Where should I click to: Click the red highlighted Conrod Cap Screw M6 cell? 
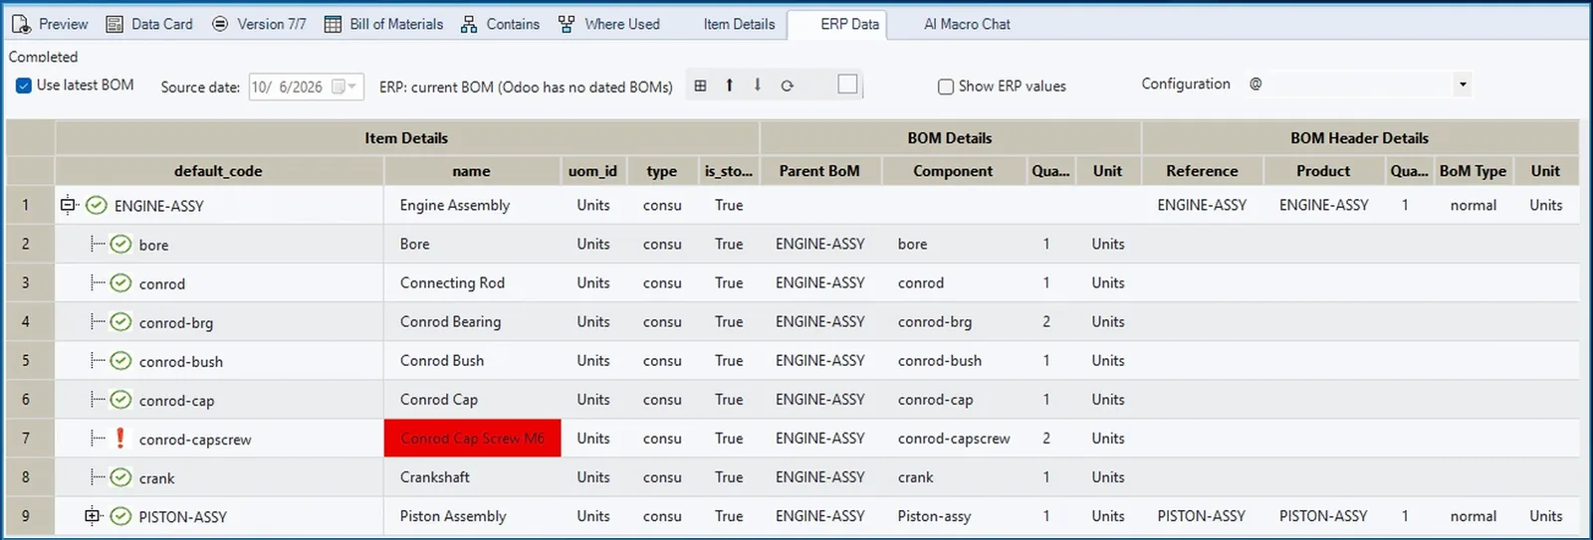tap(472, 439)
